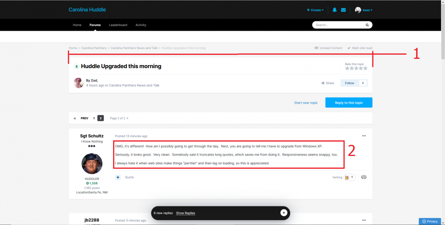Click Home in the breadcrumb
This screenshot has width=445, height=225.
click(x=73, y=48)
